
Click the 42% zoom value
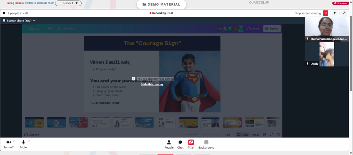click(x=228, y=135)
